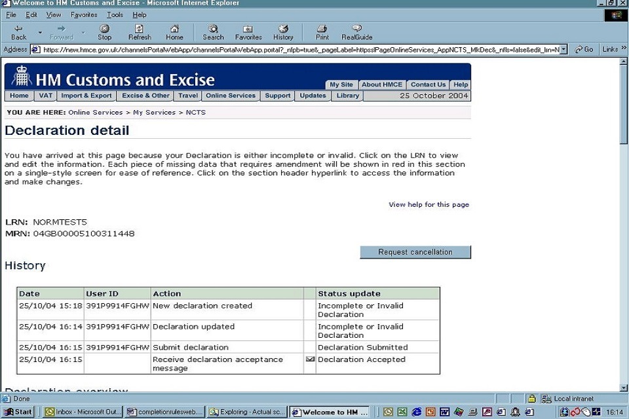Open the Tools menu
The height and width of the screenshot is (419, 629).
(x=115, y=14)
